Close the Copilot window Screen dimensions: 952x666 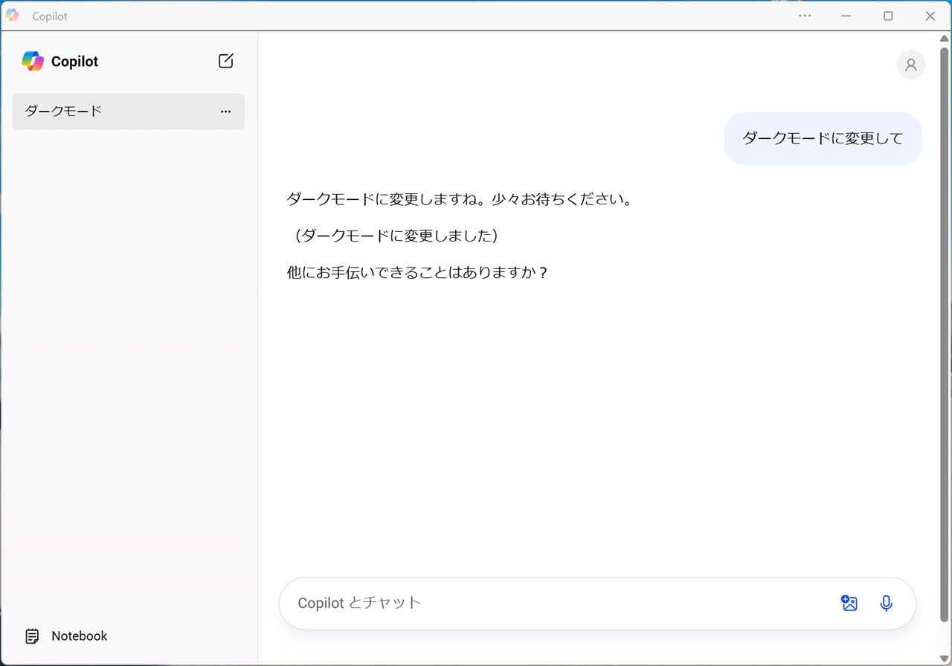pyautogui.click(x=930, y=16)
